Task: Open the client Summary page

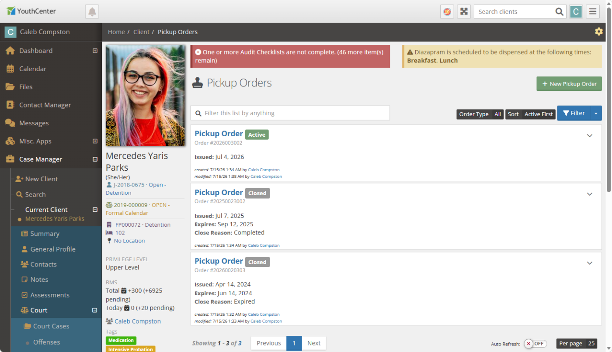Action: [45, 234]
